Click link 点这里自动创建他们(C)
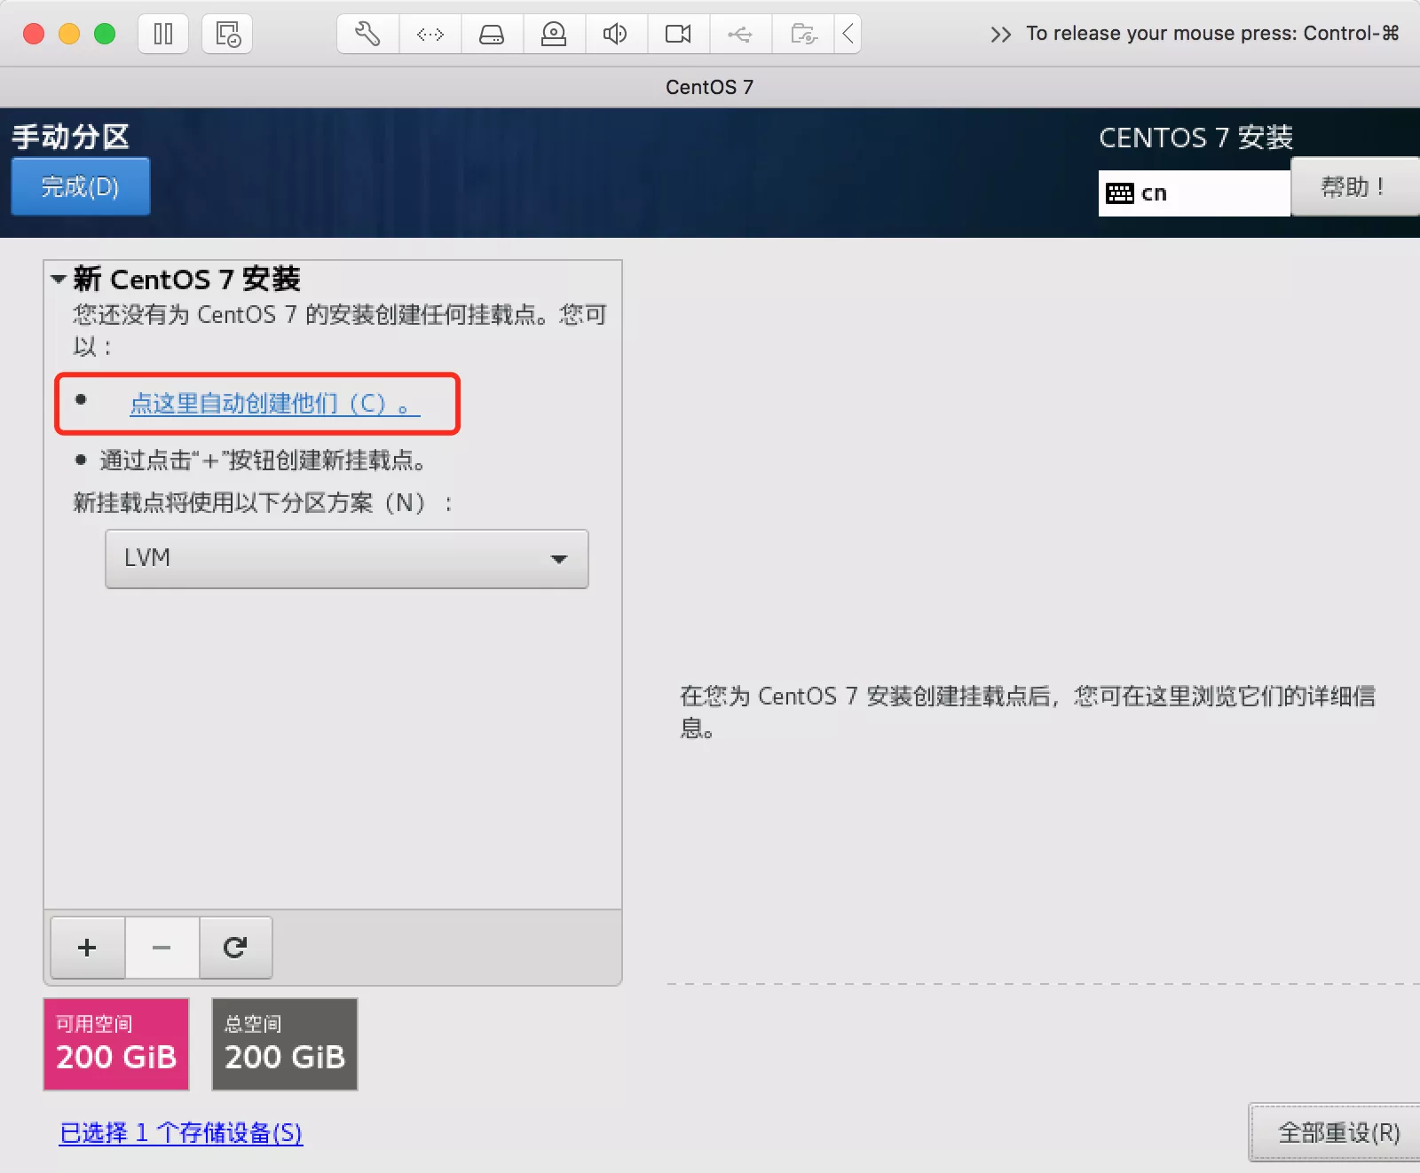The height and width of the screenshot is (1173, 1420). (274, 404)
